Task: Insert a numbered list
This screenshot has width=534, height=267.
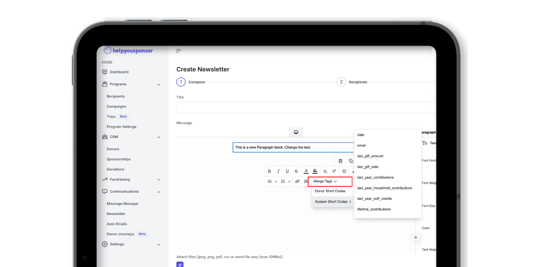Action: pos(283,181)
